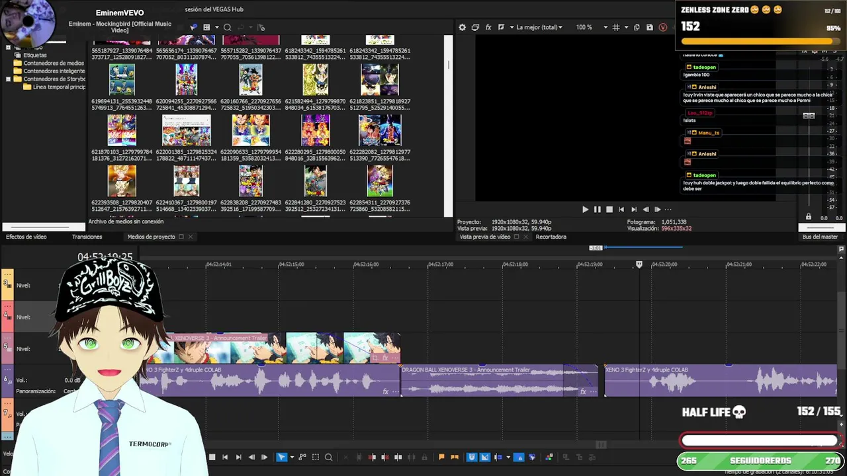Select thumbnail 622282082_1279812977
This screenshot has width=847, height=476.
[380, 130]
